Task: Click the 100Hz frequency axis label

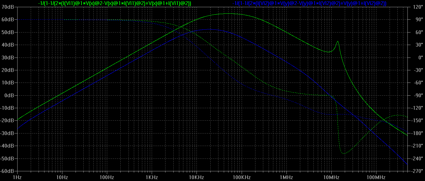Action: (x=107, y=178)
